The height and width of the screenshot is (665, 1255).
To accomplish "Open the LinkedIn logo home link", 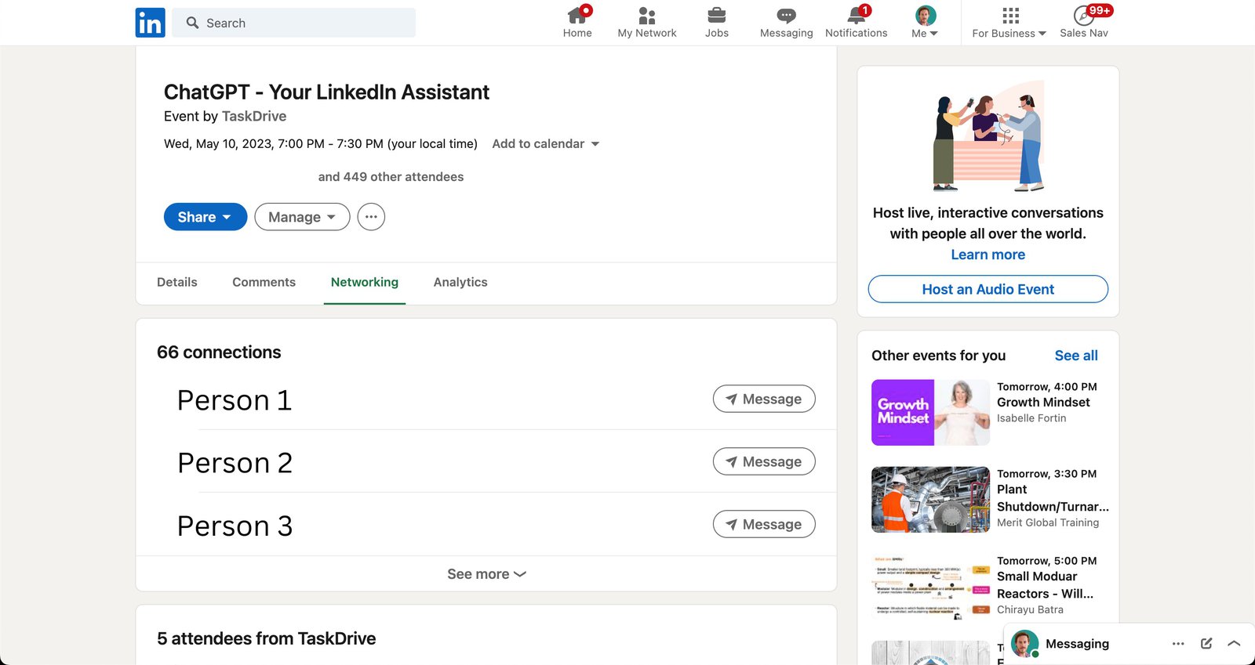I will 150,23.
